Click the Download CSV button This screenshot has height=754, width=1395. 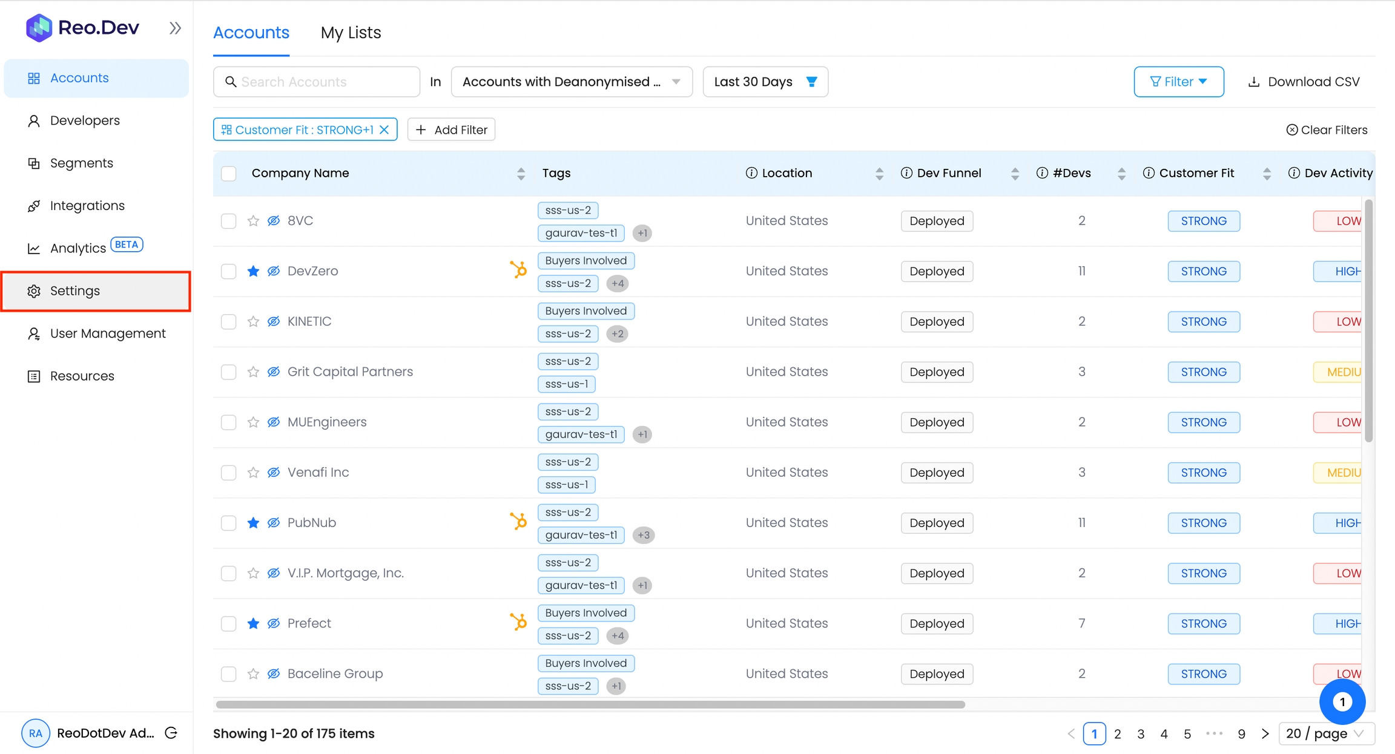pos(1304,82)
